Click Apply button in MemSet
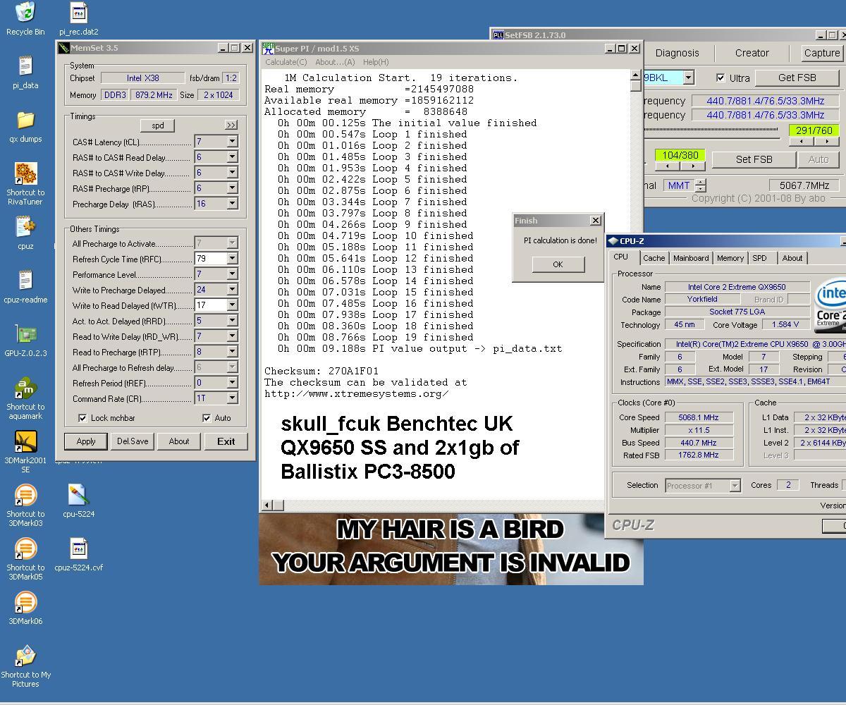Image resolution: width=846 pixels, height=705 pixels. tap(86, 441)
